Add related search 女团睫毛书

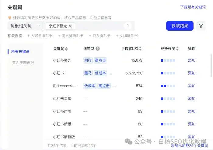point(127,36)
